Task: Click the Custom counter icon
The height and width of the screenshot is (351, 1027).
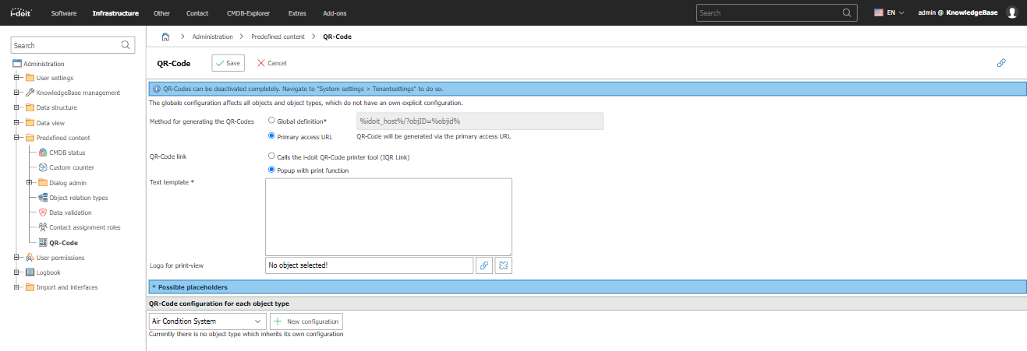Action: [43, 167]
